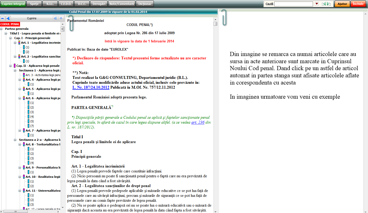Select paragraph (4) under Art. 8
The height and width of the screenshot is (213, 368).
pos(32,163)
